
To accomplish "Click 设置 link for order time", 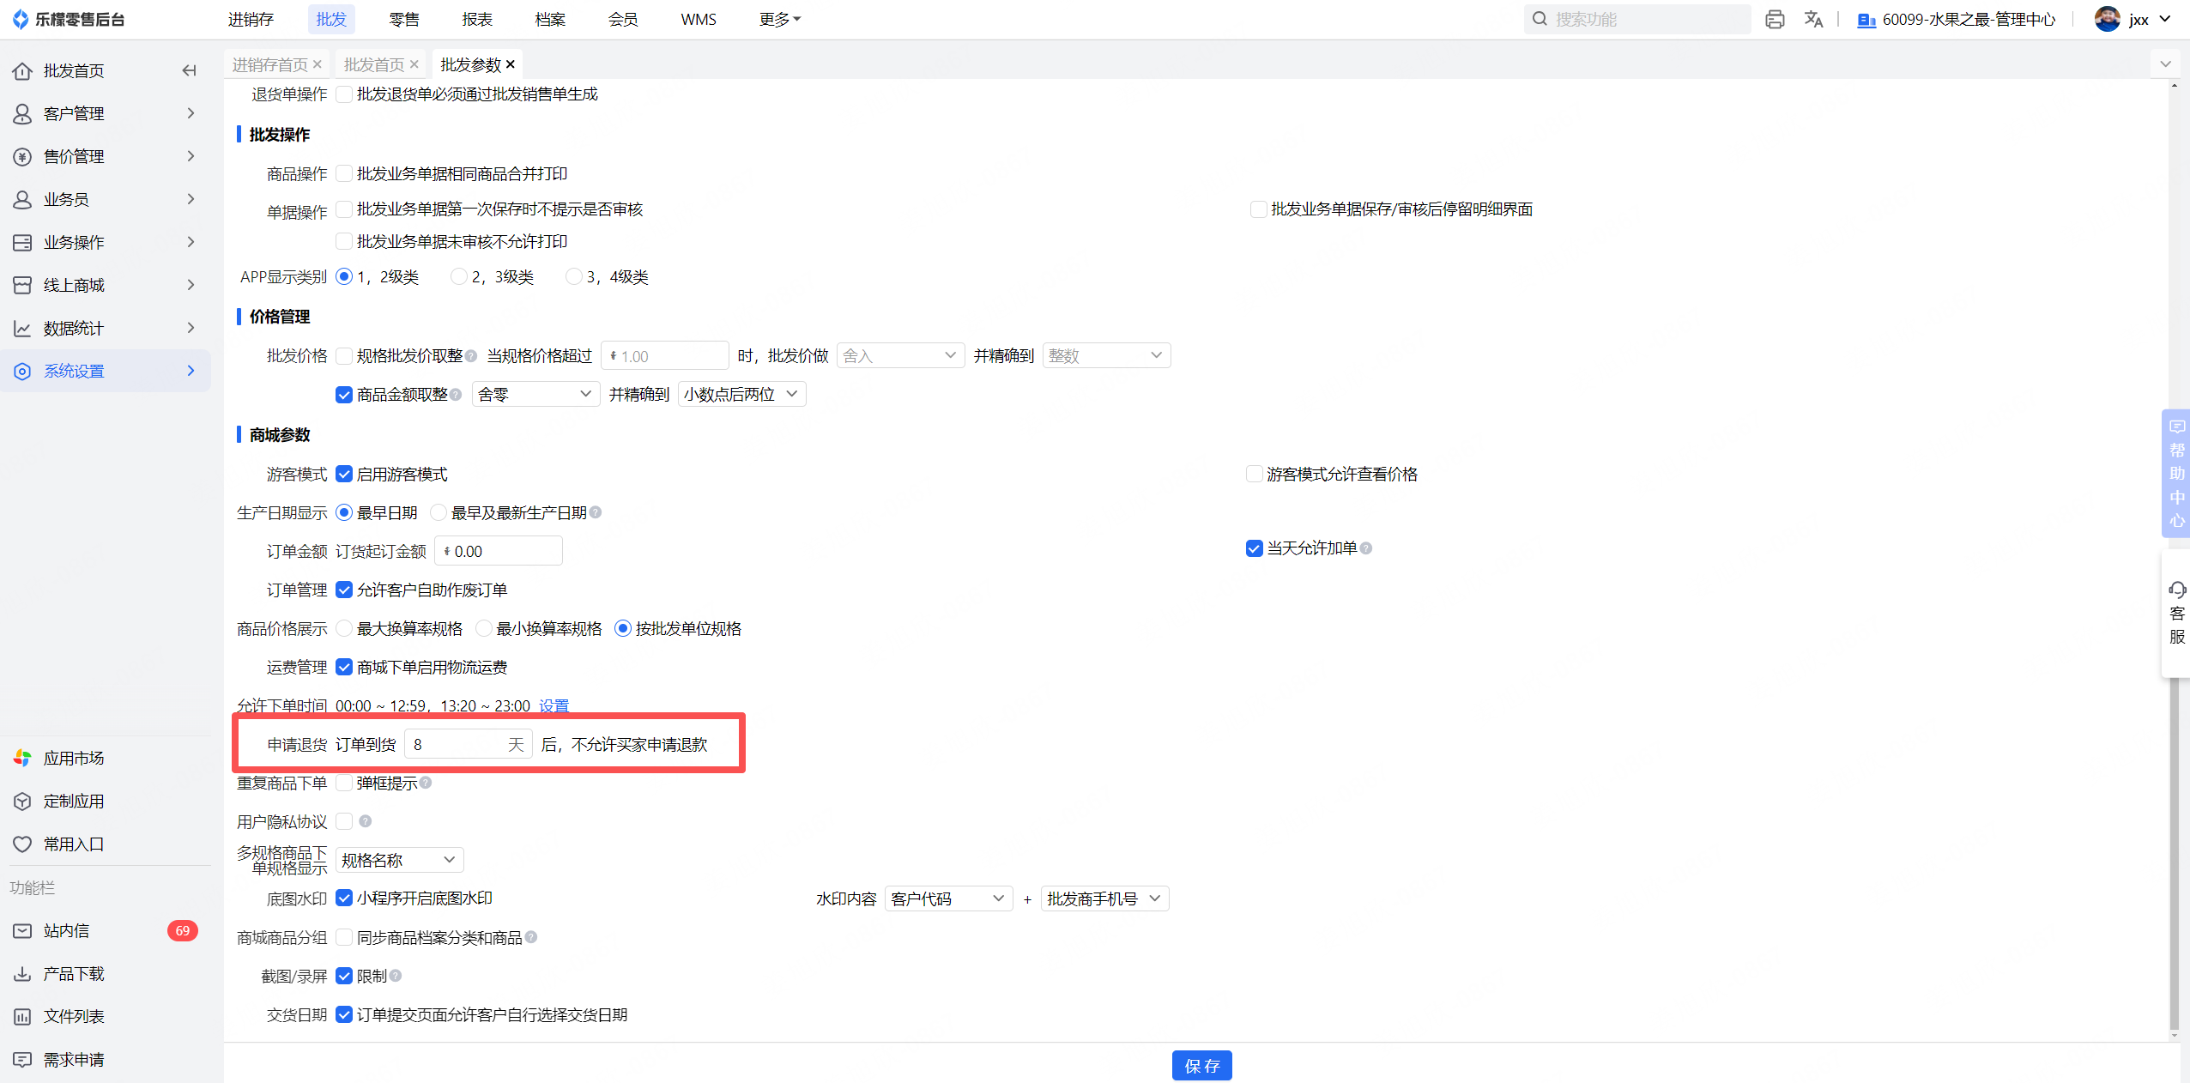I will tap(554, 705).
